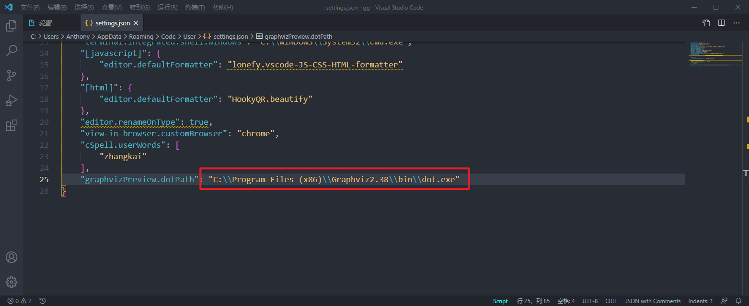Viewport: 749px width, 306px height.
Task: Change indentation via 空格: 4
Action: [x=566, y=301]
